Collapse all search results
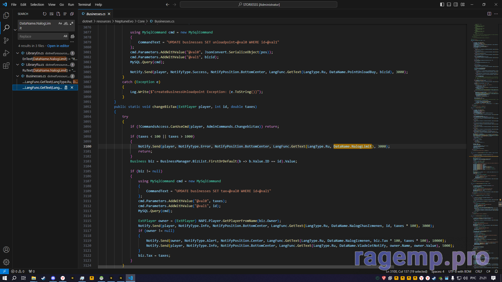Viewport: 502px width, 282px height. 72,14
